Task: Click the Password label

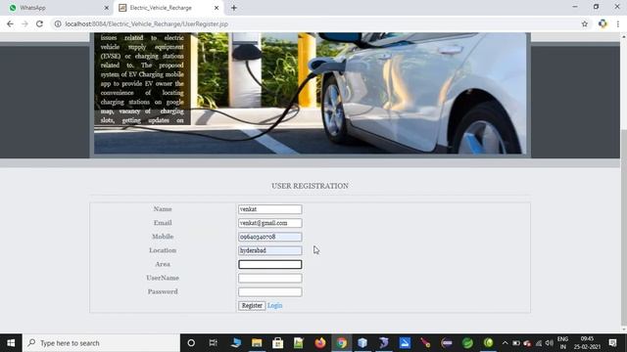Action: coord(163,291)
